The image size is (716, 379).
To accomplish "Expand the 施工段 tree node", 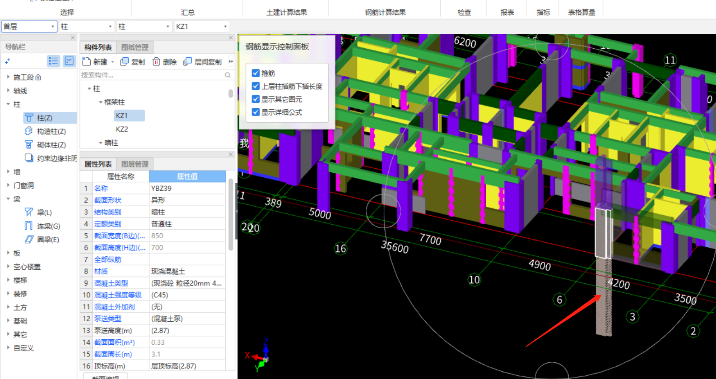I will (x=8, y=77).
